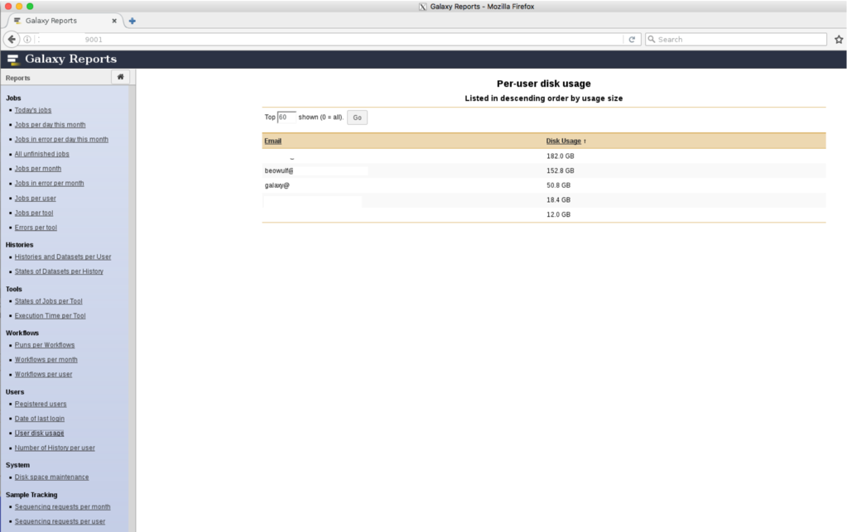Open Jobs per month report
The width and height of the screenshot is (847, 532).
tap(38, 168)
